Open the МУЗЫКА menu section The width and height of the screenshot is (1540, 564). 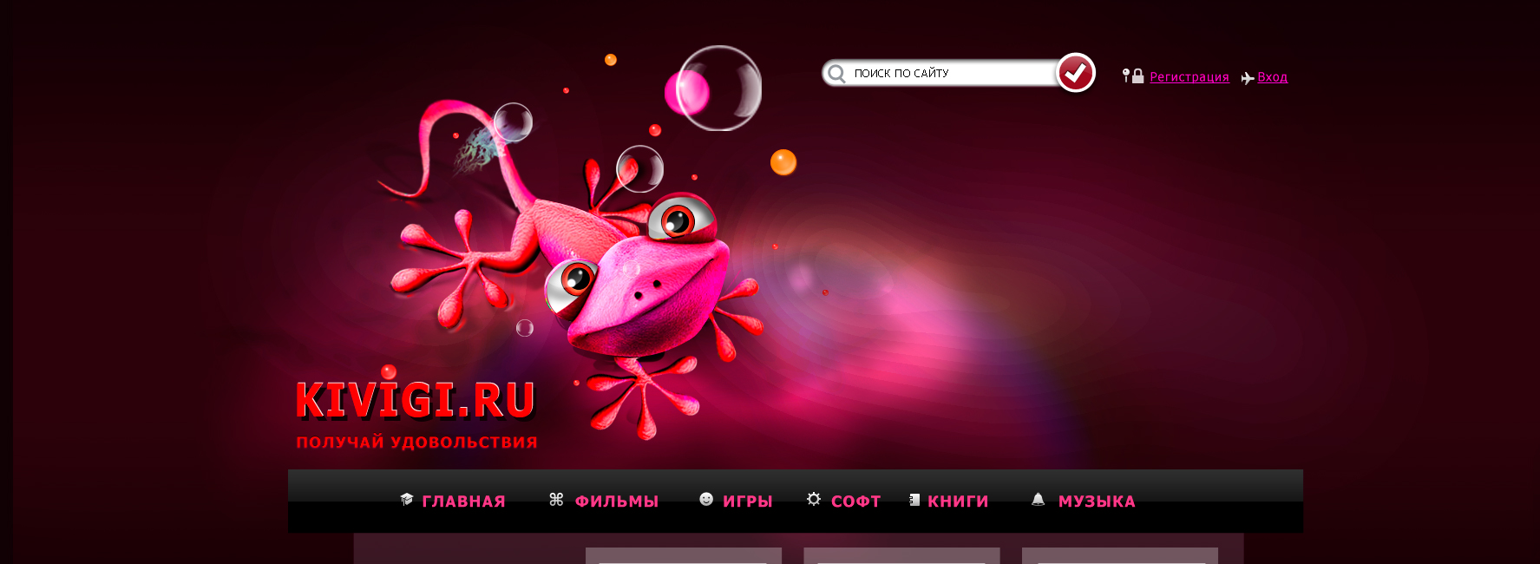[x=1097, y=502]
